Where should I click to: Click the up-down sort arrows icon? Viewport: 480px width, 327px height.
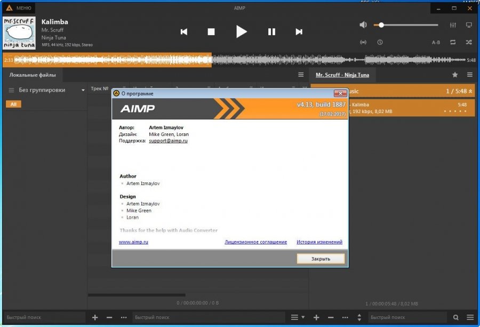click(x=359, y=317)
